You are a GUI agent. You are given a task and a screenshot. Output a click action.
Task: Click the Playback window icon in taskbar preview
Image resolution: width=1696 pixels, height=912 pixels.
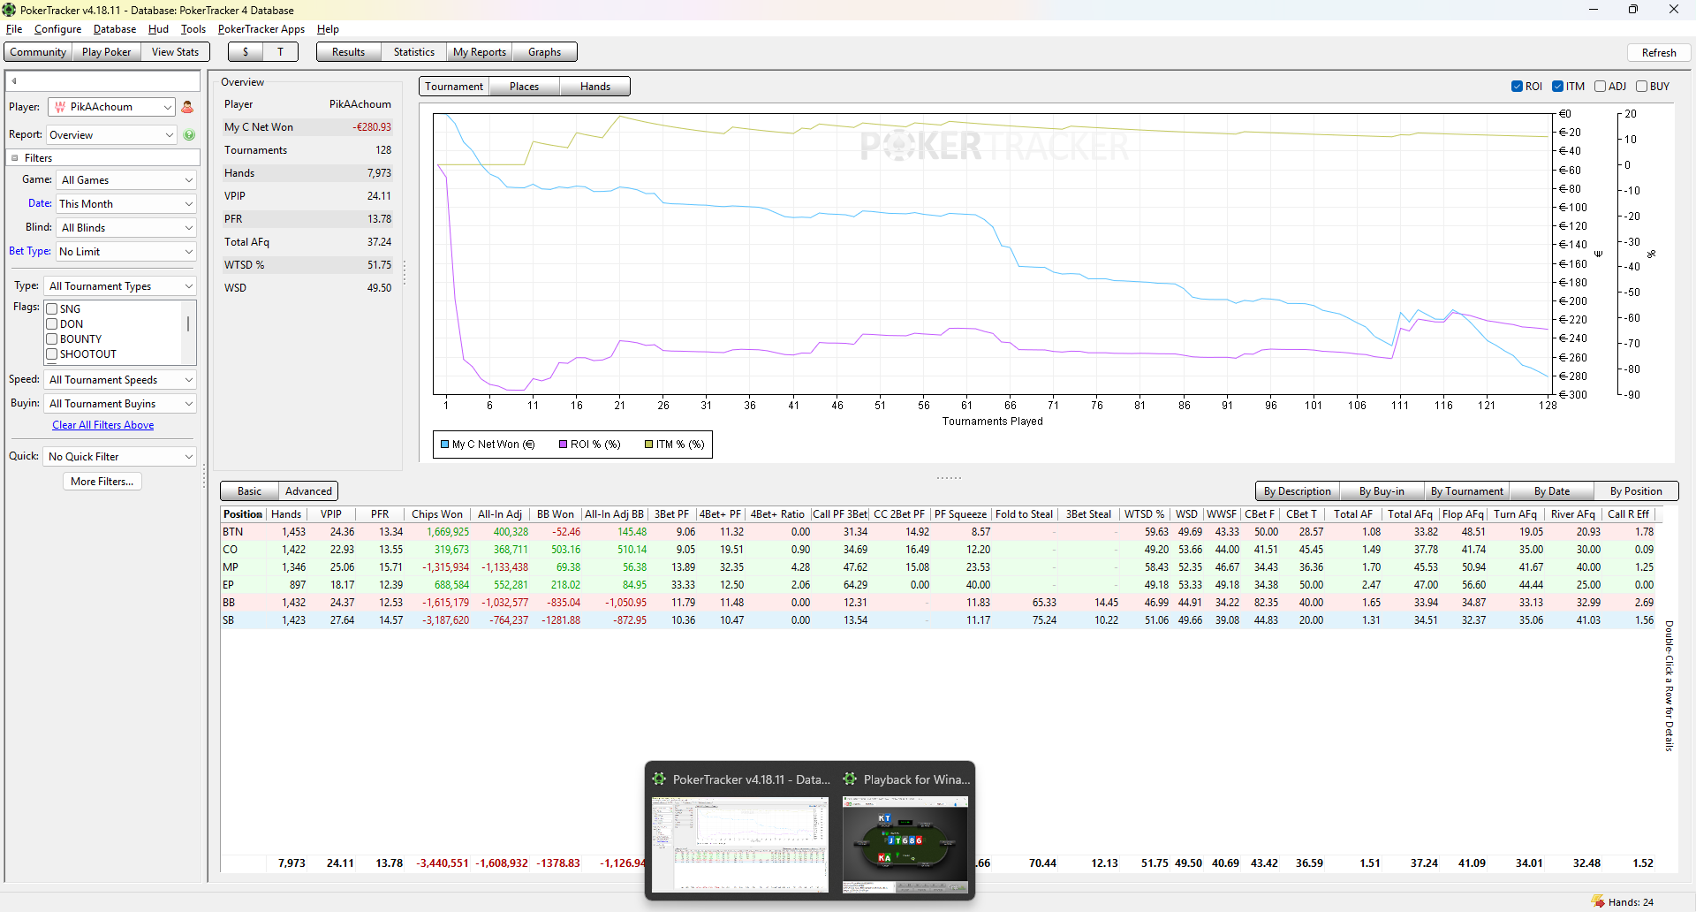(850, 779)
